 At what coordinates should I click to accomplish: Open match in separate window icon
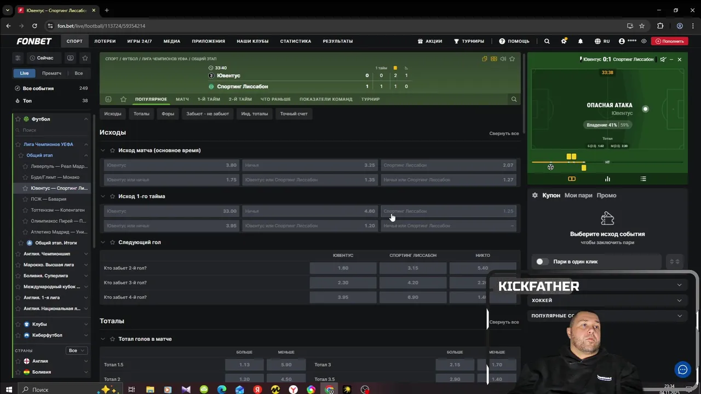pyautogui.click(x=484, y=59)
